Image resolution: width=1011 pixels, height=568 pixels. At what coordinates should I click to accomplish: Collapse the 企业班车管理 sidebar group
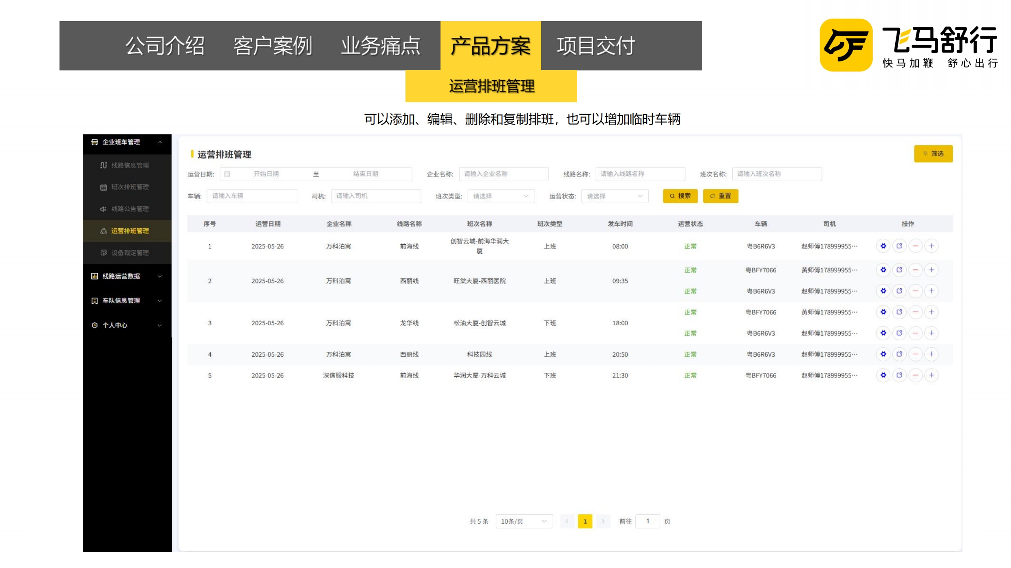pyautogui.click(x=127, y=142)
